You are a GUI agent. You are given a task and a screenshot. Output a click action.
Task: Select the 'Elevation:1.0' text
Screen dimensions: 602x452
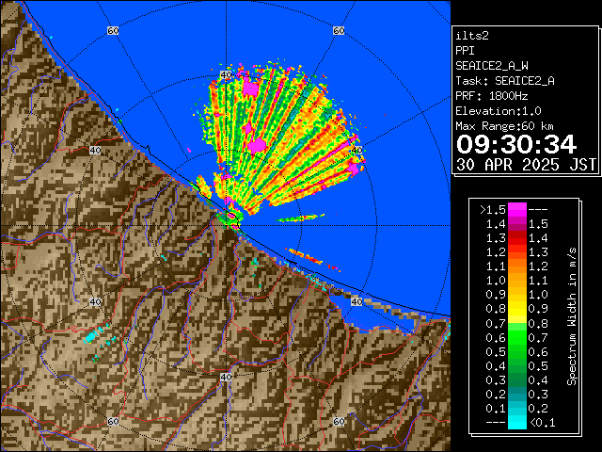(x=499, y=111)
